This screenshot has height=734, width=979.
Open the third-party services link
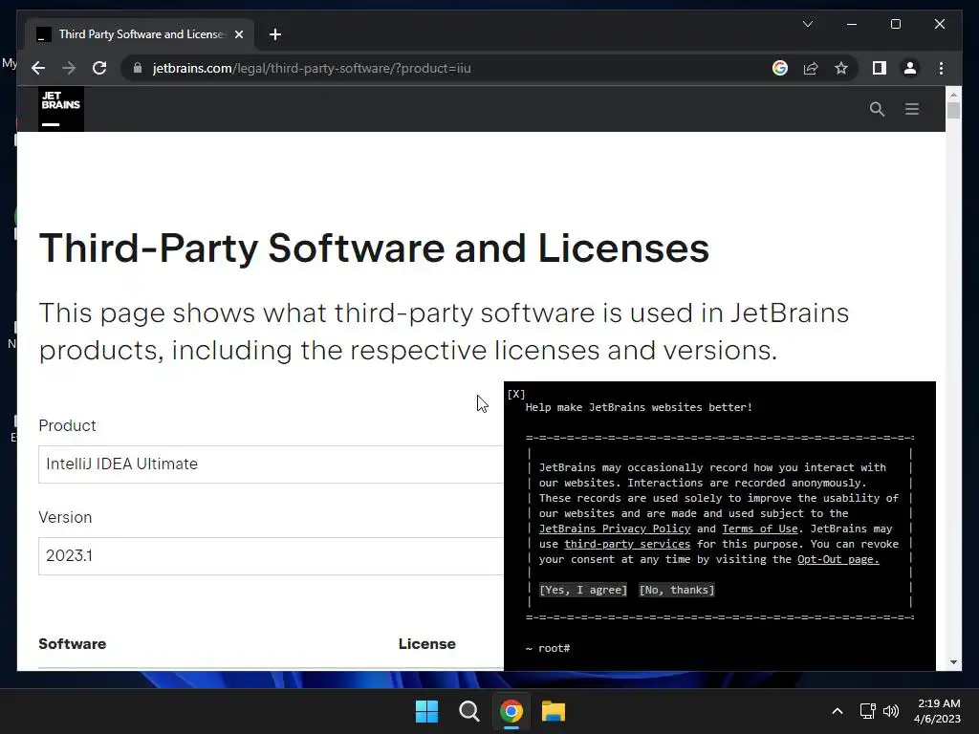point(627,544)
